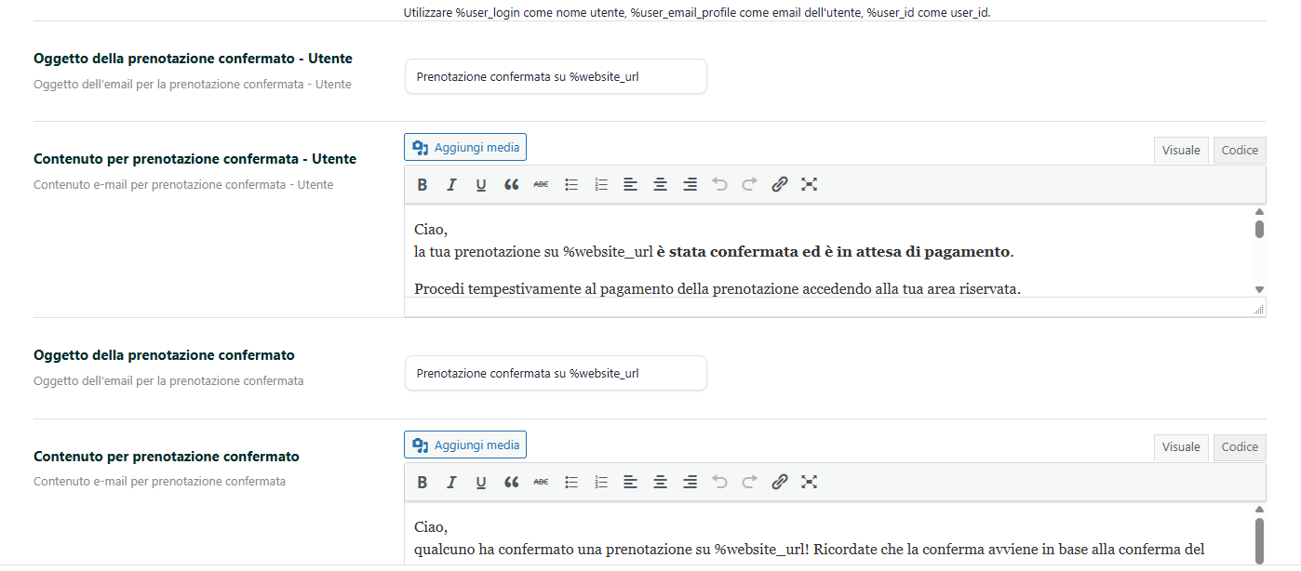The image size is (1301, 571).
Task: Undo last change in the Utente content editor
Action: (719, 184)
